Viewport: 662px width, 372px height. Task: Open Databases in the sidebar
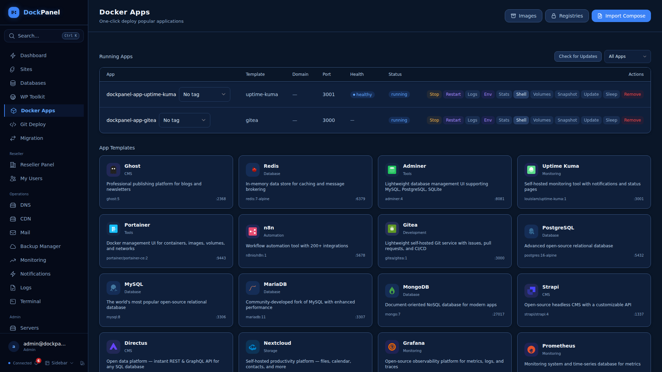[x=44, y=83]
